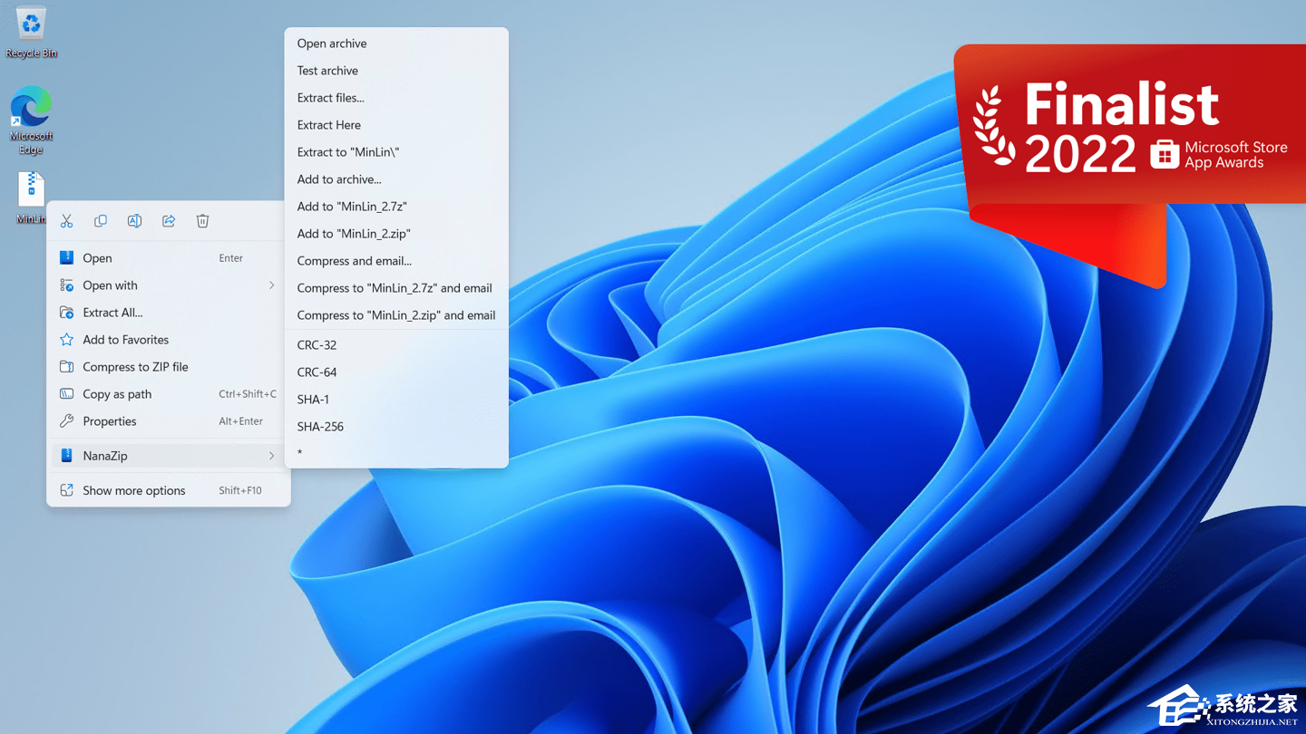Image resolution: width=1306 pixels, height=734 pixels.
Task: Expand the Open with submenu arrow
Action: tap(271, 285)
